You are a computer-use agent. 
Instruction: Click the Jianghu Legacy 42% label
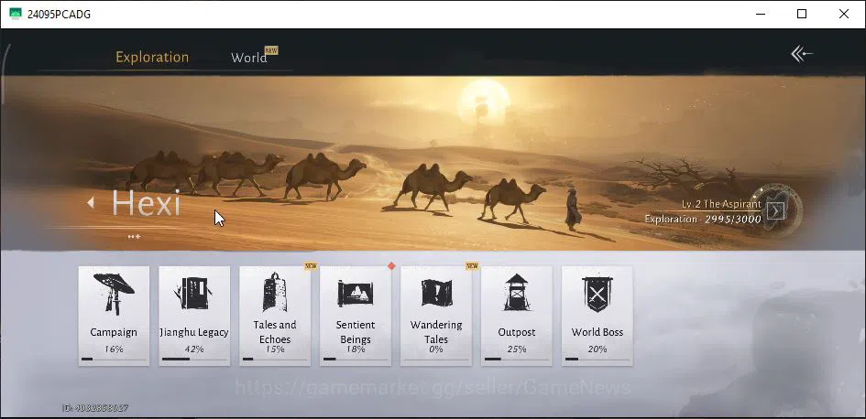[194, 349]
